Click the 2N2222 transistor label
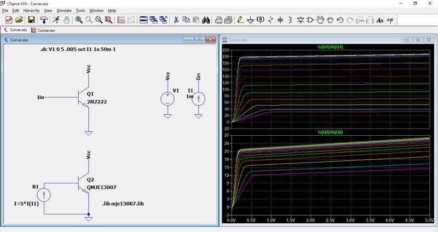438x232 pixels. 97,102
